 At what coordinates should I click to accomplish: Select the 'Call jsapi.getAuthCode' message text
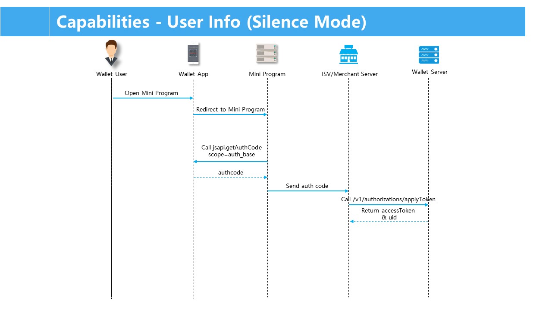click(x=232, y=148)
